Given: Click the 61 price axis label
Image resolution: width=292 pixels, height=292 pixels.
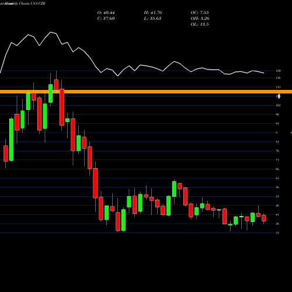Looking at the screenshot, I should coord(277,178).
